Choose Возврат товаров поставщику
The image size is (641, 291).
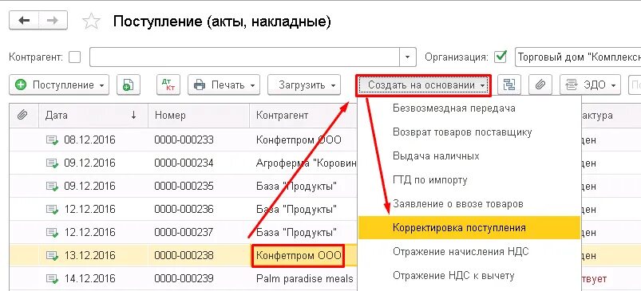(462, 132)
